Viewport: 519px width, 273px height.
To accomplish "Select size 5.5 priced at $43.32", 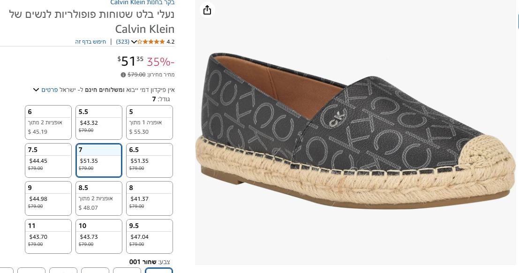I will (99, 122).
